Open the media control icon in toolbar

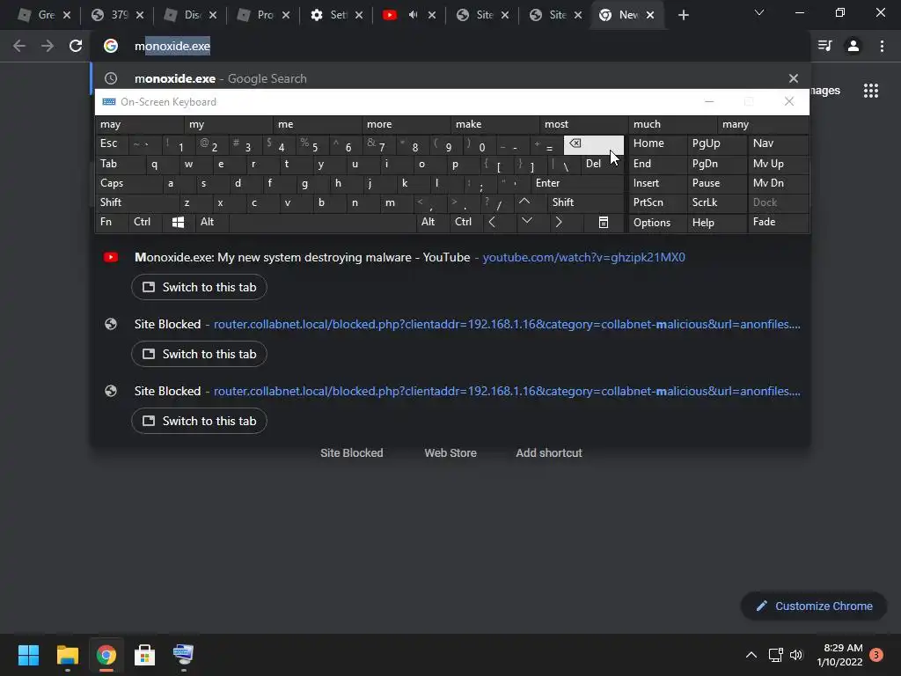point(824,46)
